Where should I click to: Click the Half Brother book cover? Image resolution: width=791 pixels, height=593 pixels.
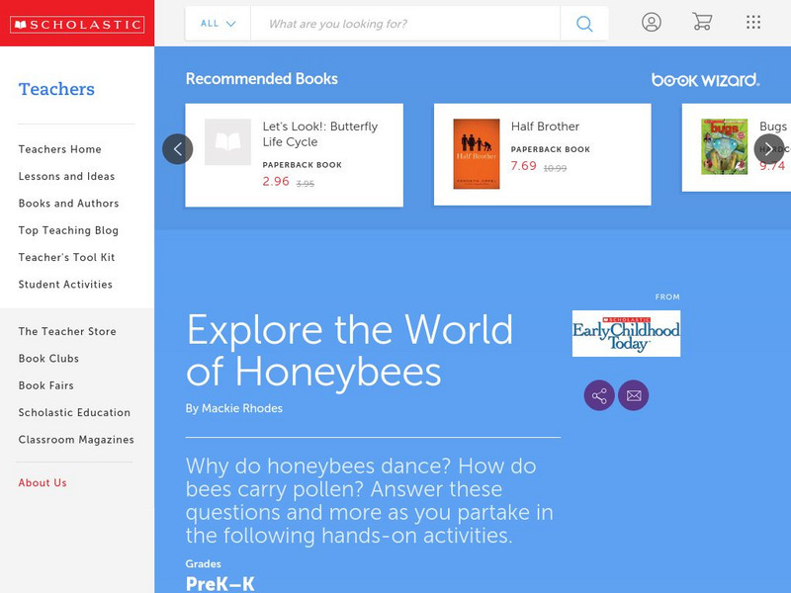[477, 154]
